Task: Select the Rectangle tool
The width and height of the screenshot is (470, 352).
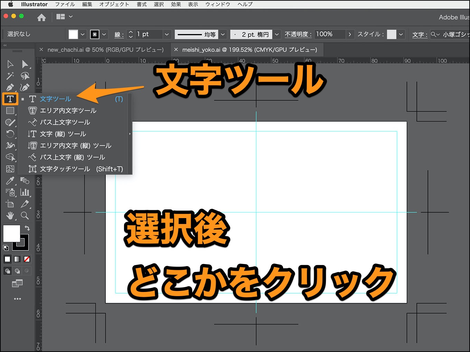Action: coord(10,111)
